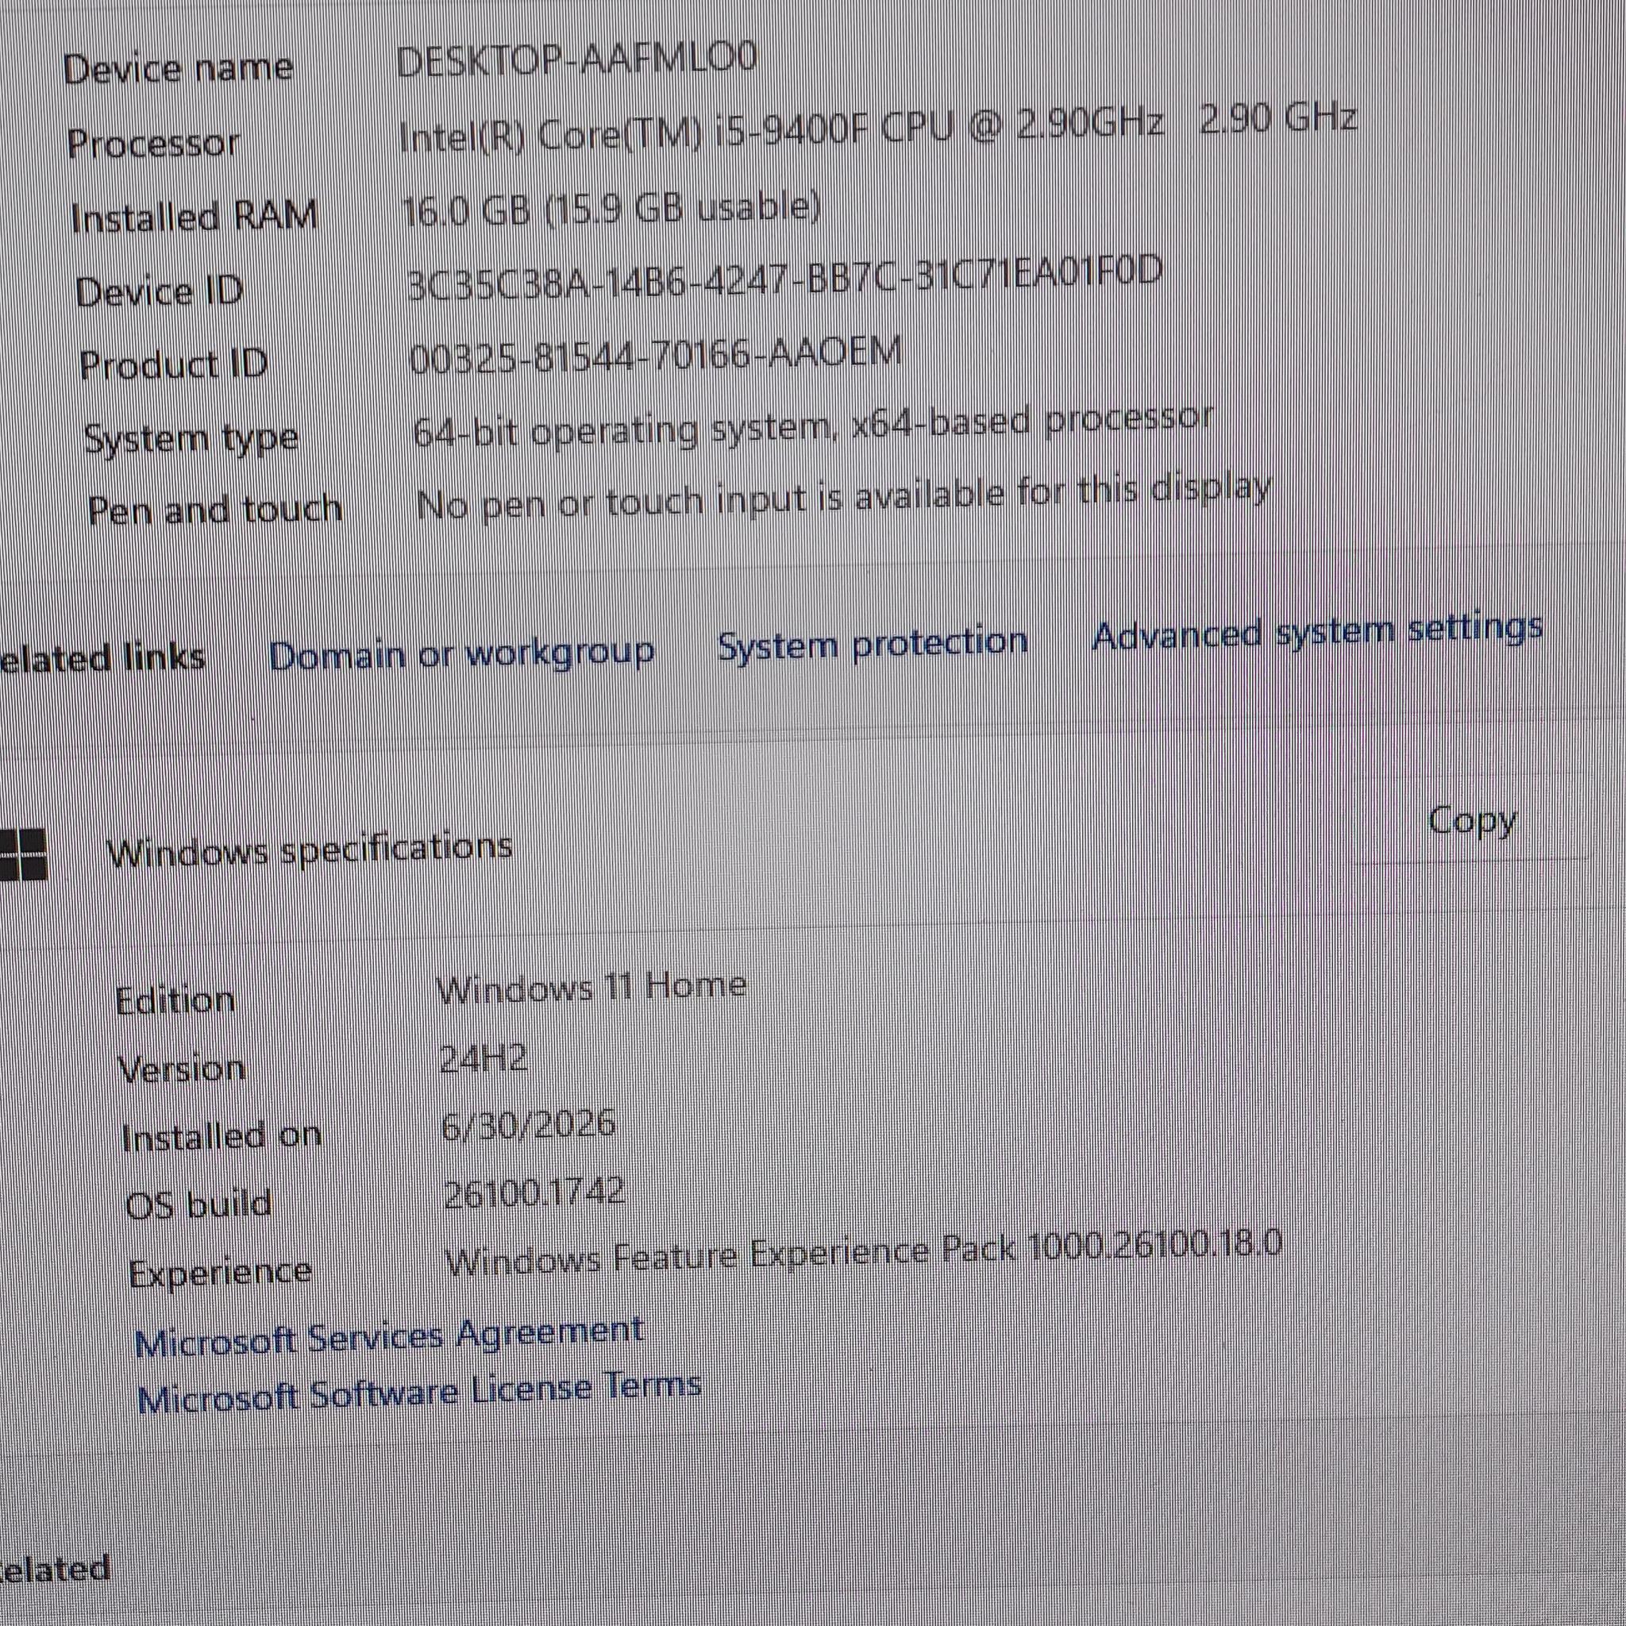Click the System type label
The height and width of the screenshot is (1626, 1626).
(x=191, y=439)
